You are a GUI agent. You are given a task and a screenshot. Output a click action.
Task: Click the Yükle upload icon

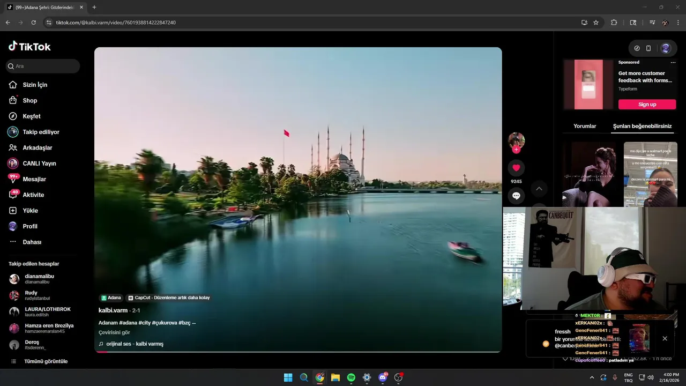point(13,211)
